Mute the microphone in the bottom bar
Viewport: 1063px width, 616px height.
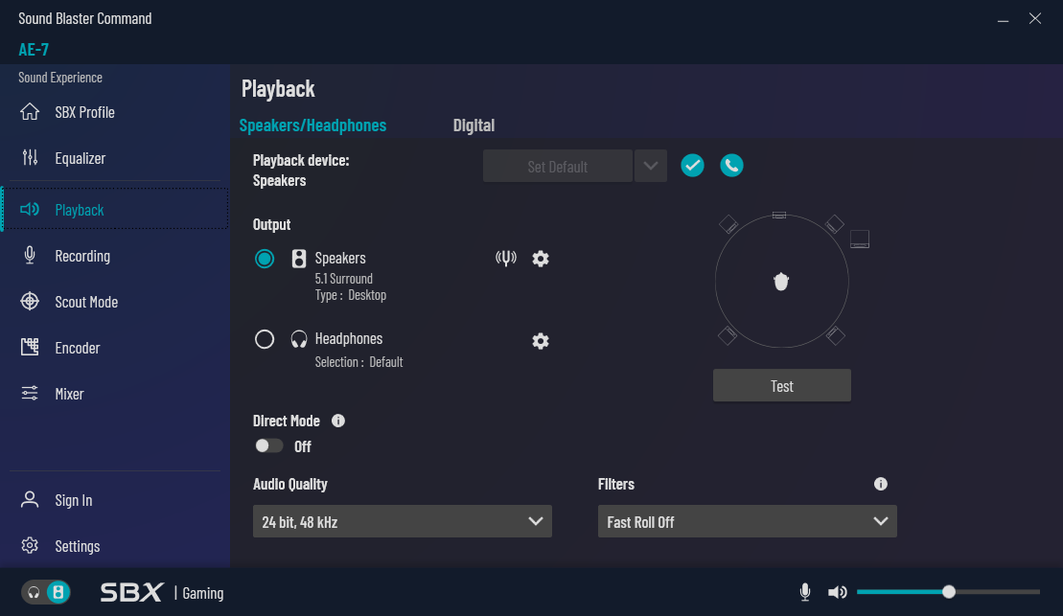(805, 592)
